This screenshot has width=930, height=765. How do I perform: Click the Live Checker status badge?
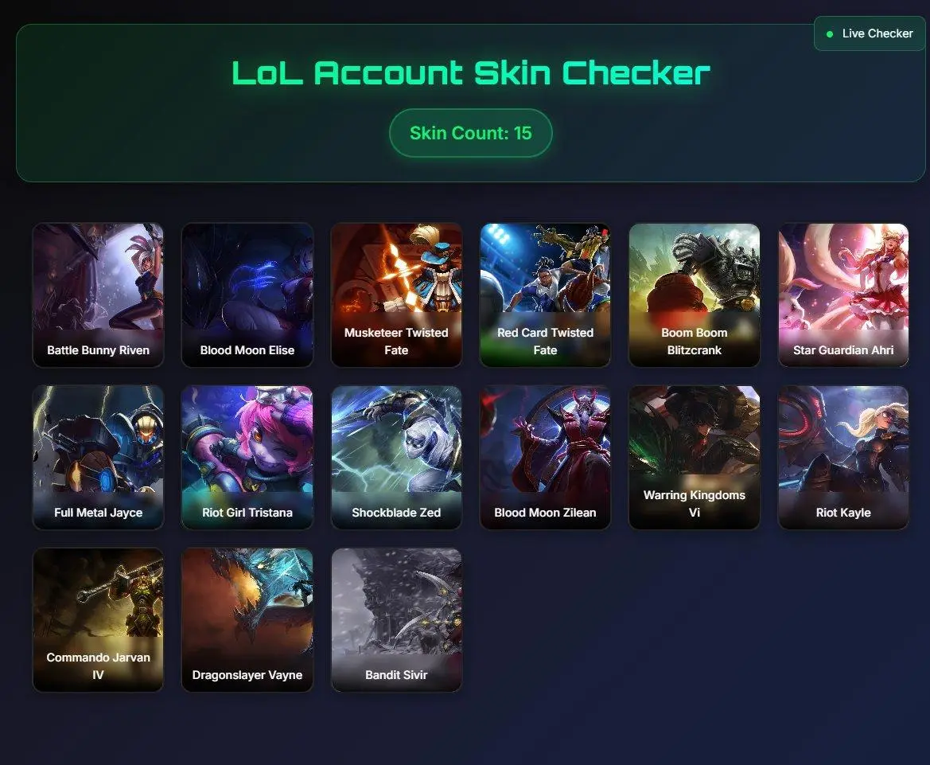[x=870, y=33]
